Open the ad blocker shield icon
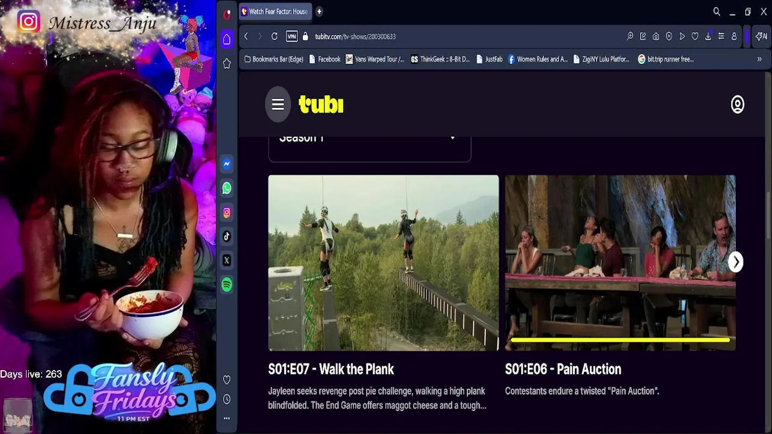This screenshot has width=772, height=434. [669, 37]
